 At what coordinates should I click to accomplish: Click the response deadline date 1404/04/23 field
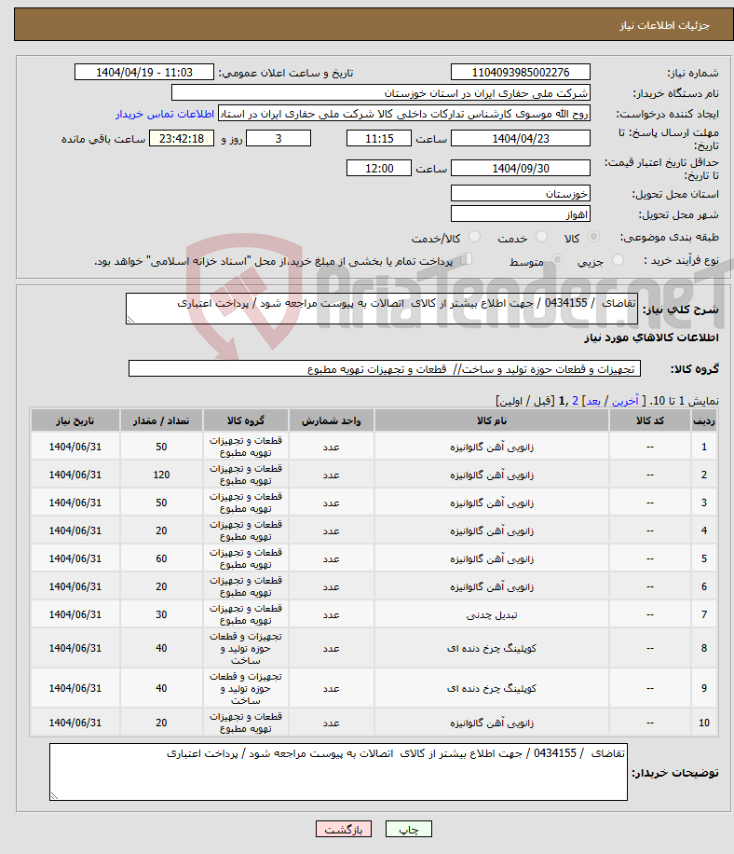pos(520,138)
